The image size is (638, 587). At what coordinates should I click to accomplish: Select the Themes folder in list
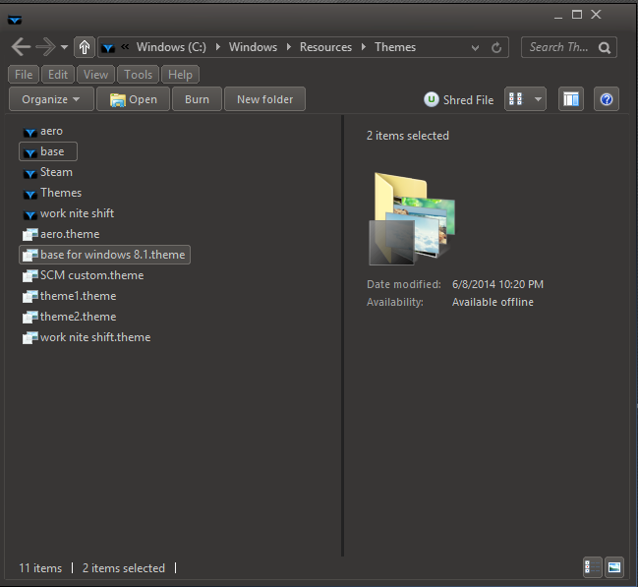coord(52,193)
